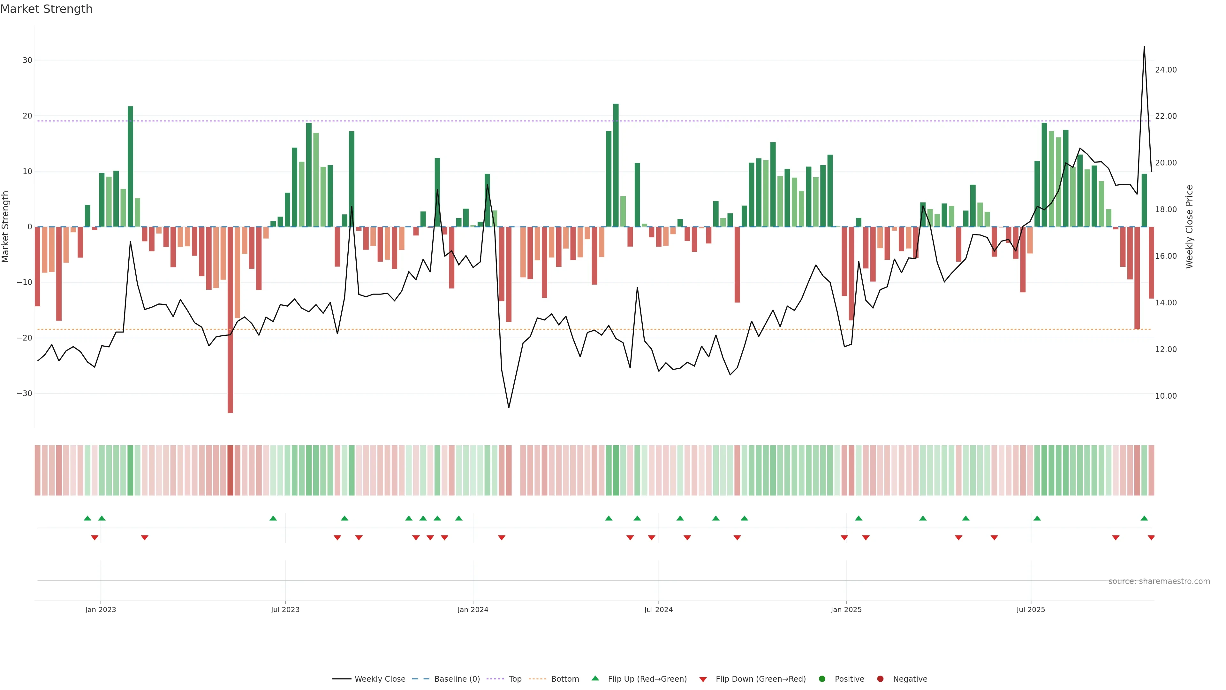Click the darkest red heatmap strip cell

tap(230, 470)
